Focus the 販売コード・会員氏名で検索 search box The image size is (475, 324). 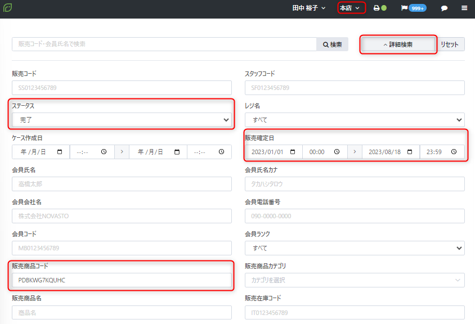tap(164, 44)
